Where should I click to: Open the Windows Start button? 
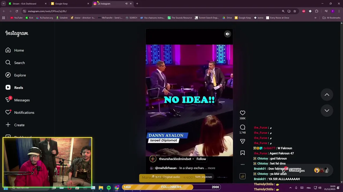tap(5, 188)
